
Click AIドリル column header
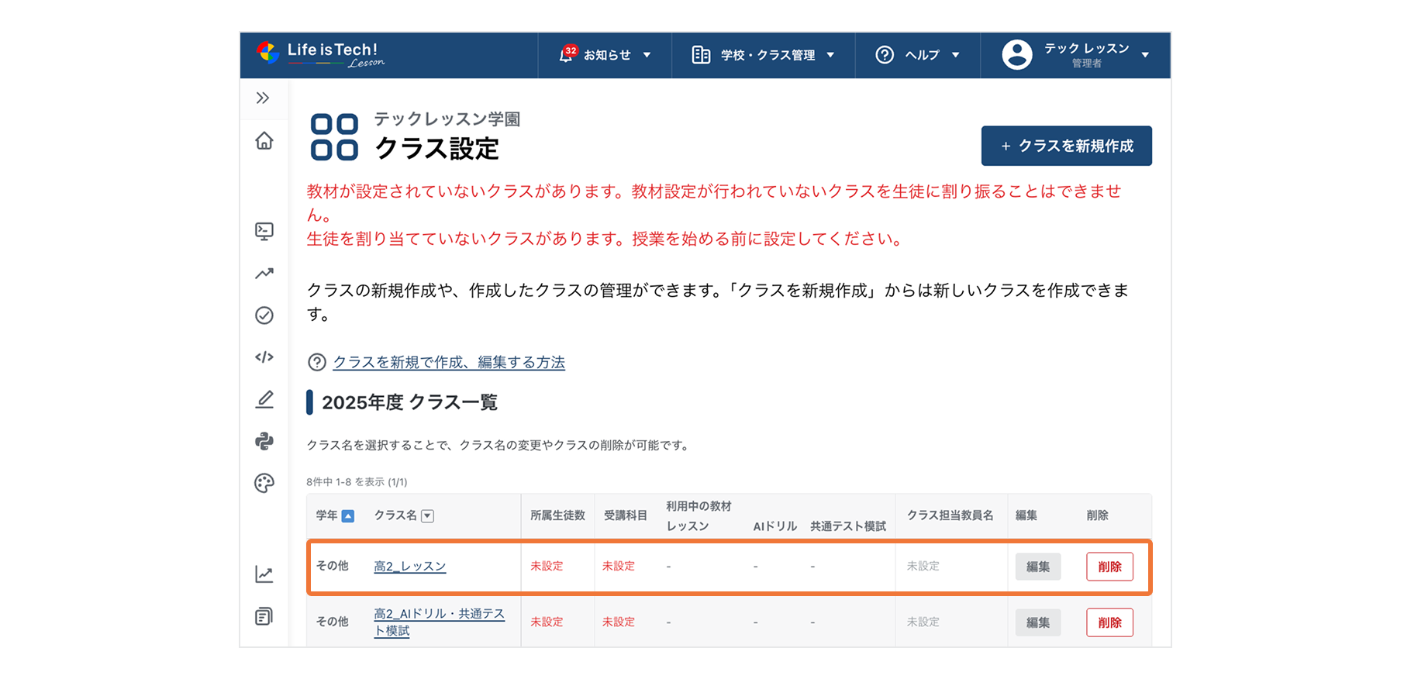click(774, 526)
